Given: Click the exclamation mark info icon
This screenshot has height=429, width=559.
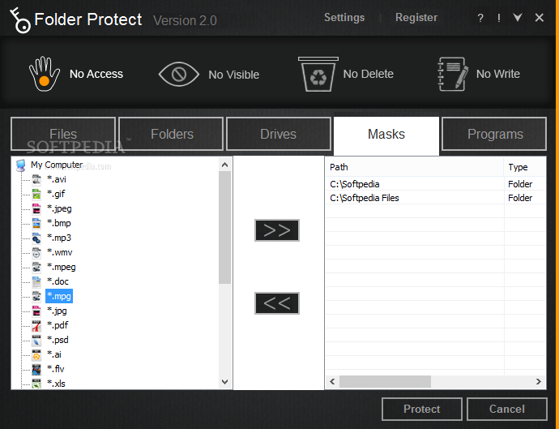Looking at the screenshot, I should coord(499,18).
